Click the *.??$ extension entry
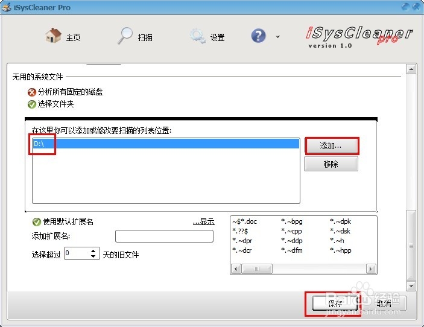424x327 pixels. click(x=240, y=231)
